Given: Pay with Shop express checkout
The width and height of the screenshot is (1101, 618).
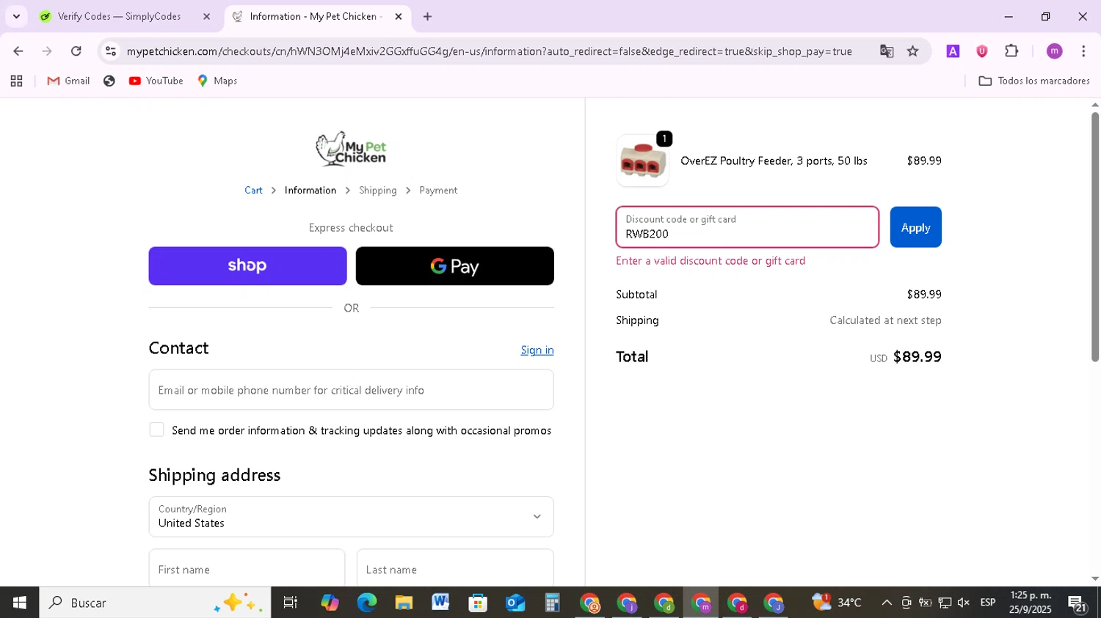Looking at the screenshot, I should 247,266.
